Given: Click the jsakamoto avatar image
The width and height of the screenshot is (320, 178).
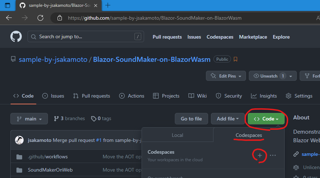Looking at the screenshot, I should click(19, 140).
